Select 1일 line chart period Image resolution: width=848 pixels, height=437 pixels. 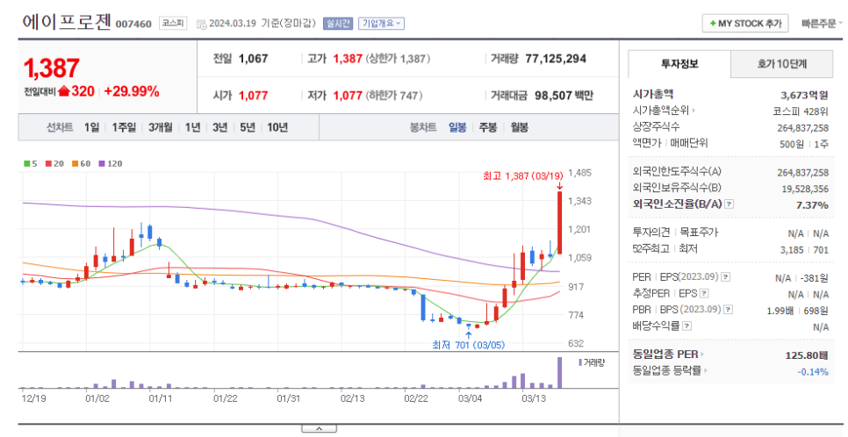[92, 127]
